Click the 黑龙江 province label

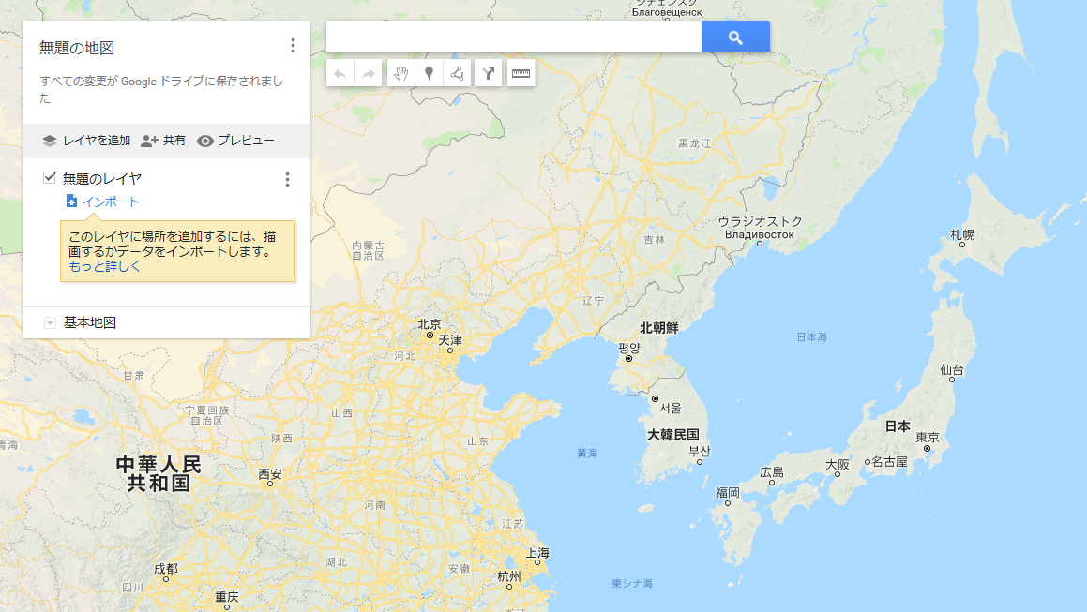tap(695, 143)
